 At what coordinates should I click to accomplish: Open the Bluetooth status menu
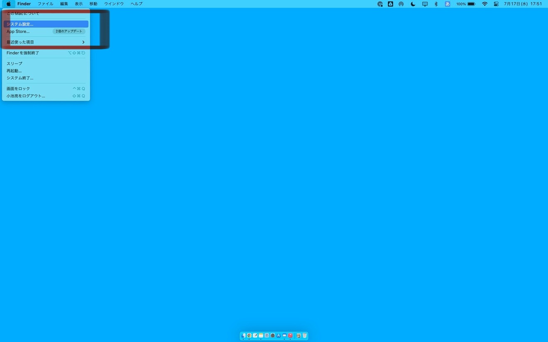(x=436, y=4)
